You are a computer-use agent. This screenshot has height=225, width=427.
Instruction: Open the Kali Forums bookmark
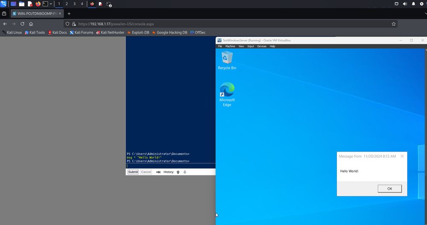pyautogui.click(x=82, y=32)
